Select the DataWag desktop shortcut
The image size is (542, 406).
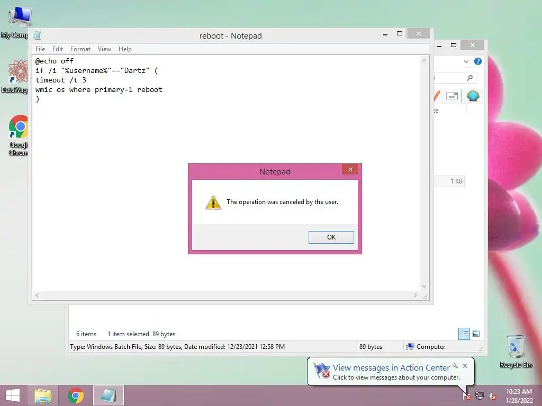(14, 77)
